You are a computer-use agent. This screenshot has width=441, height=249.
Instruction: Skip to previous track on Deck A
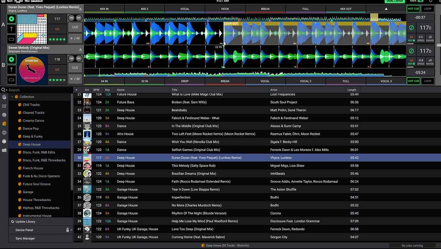[x=72, y=18]
